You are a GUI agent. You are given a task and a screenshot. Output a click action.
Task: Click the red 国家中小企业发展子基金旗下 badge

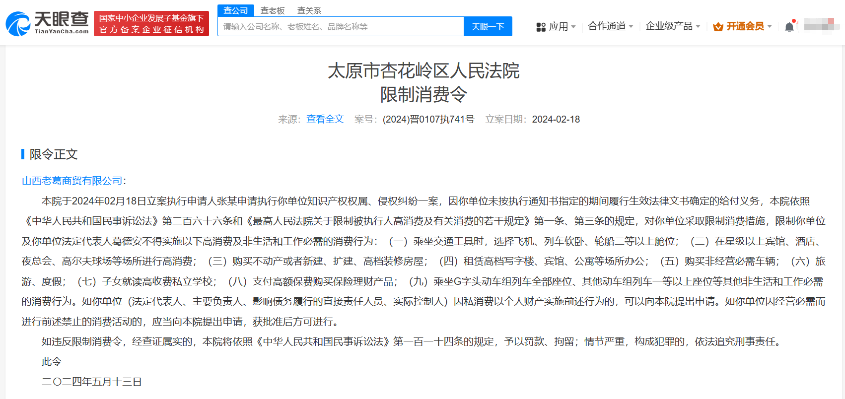pos(151,24)
